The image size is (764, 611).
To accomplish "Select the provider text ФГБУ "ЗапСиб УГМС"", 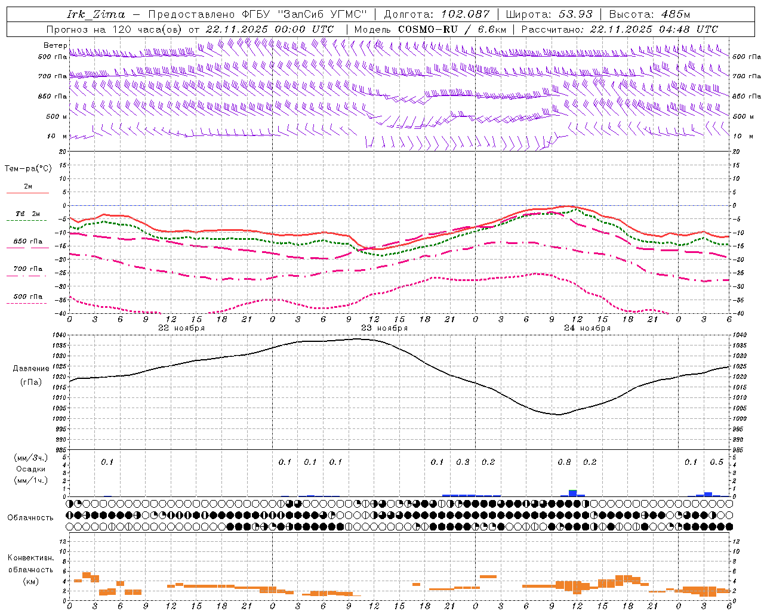I will [x=305, y=14].
